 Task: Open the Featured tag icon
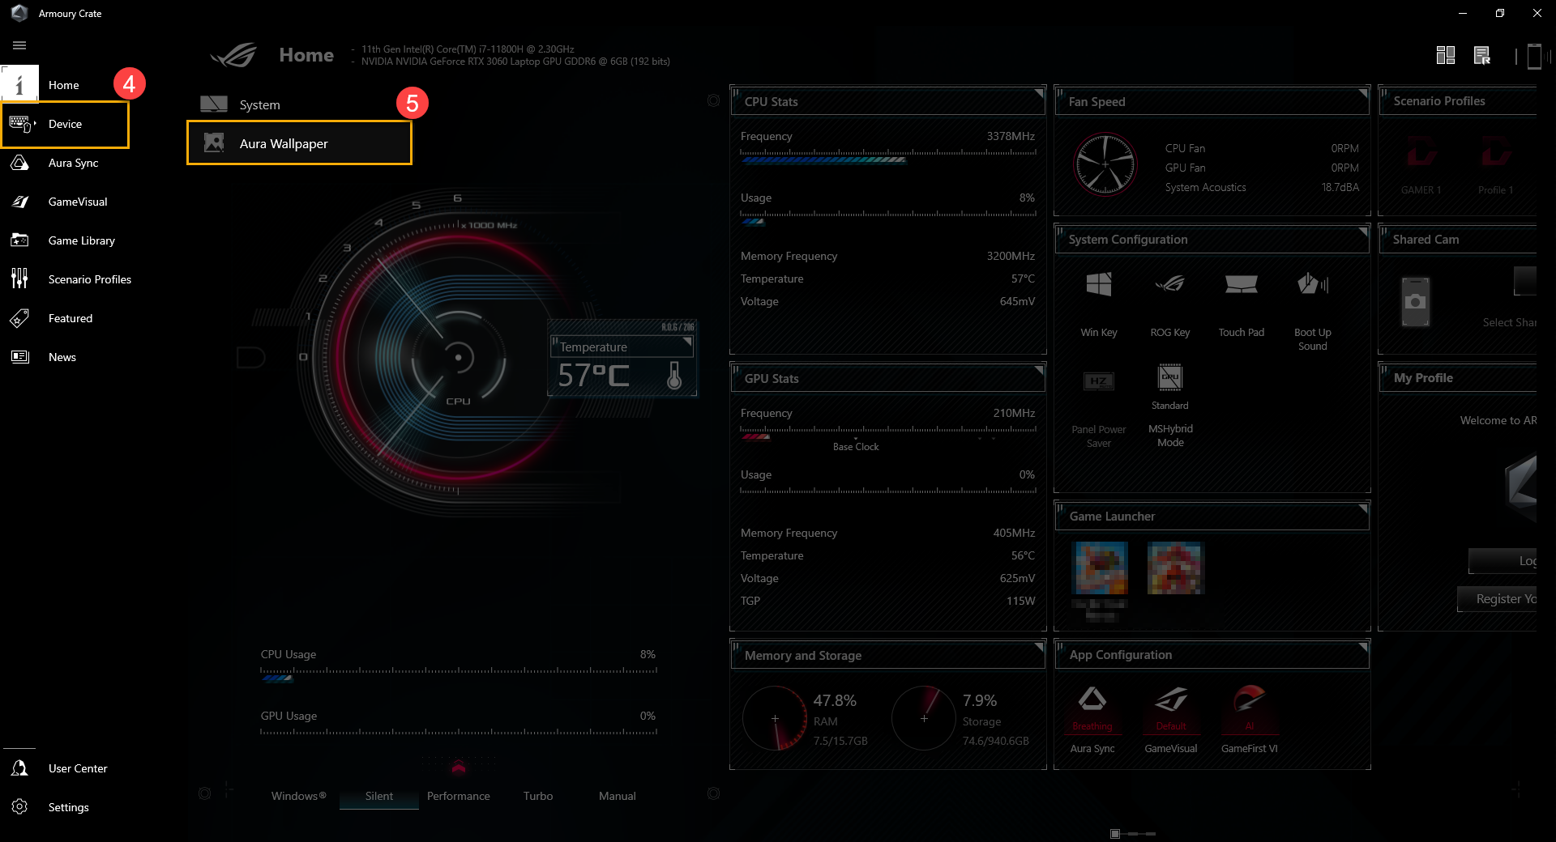click(x=19, y=318)
